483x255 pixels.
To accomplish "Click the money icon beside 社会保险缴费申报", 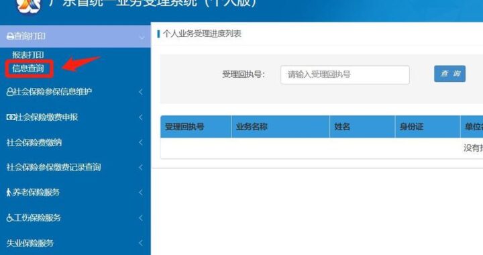I will click(x=11, y=117).
